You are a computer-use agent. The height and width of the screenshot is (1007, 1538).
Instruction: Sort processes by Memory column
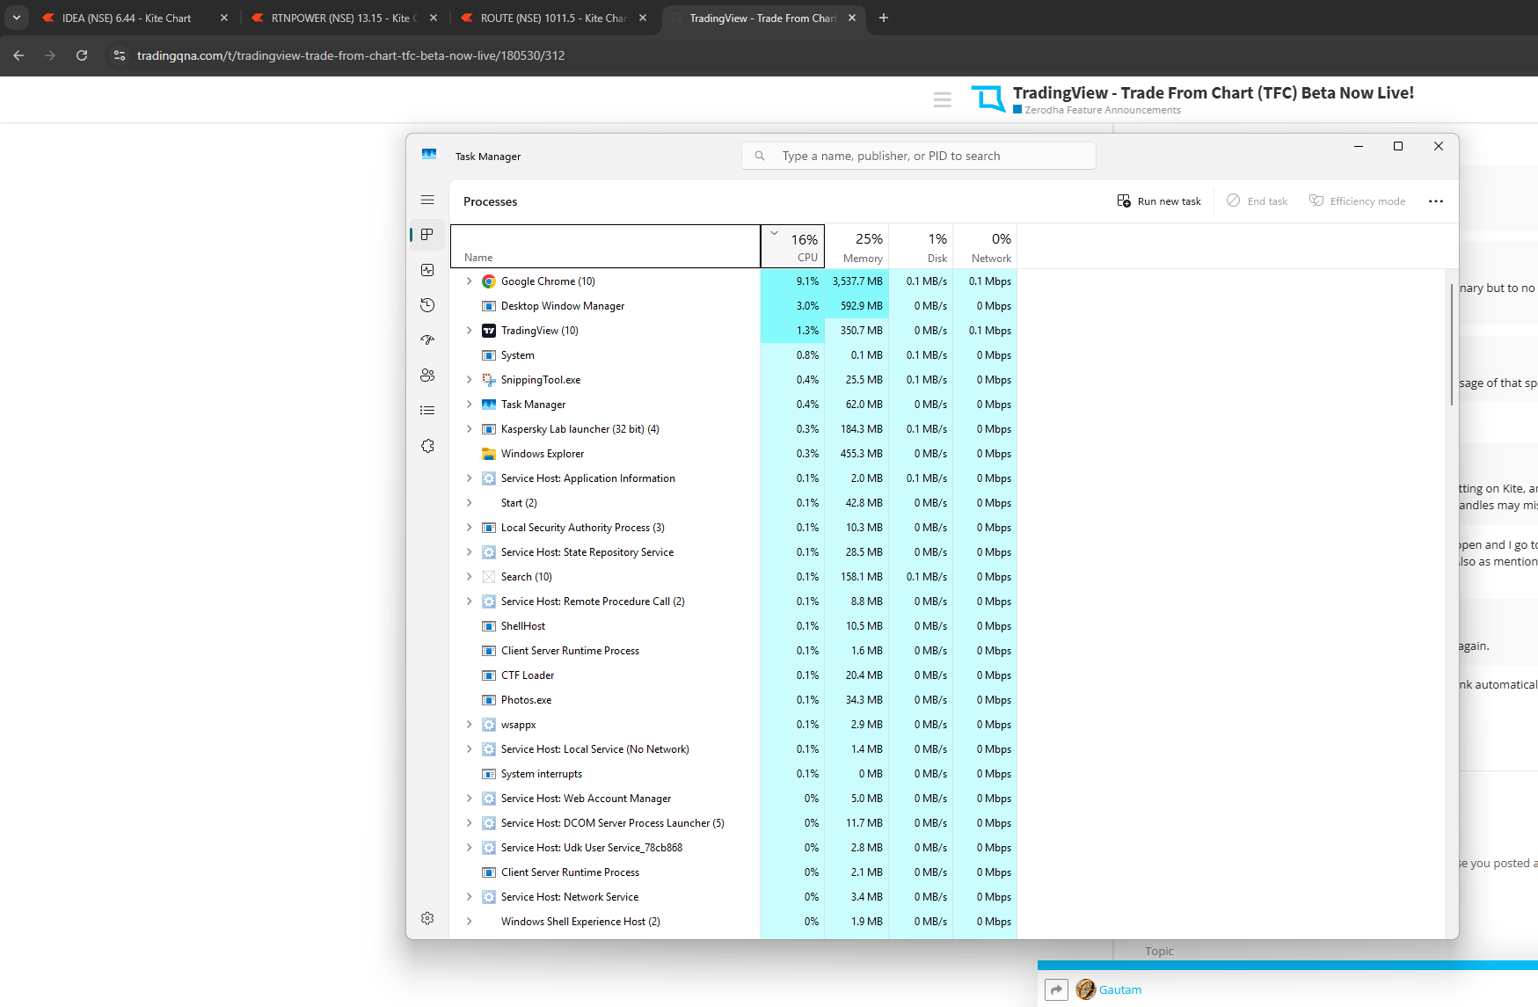click(x=857, y=246)
